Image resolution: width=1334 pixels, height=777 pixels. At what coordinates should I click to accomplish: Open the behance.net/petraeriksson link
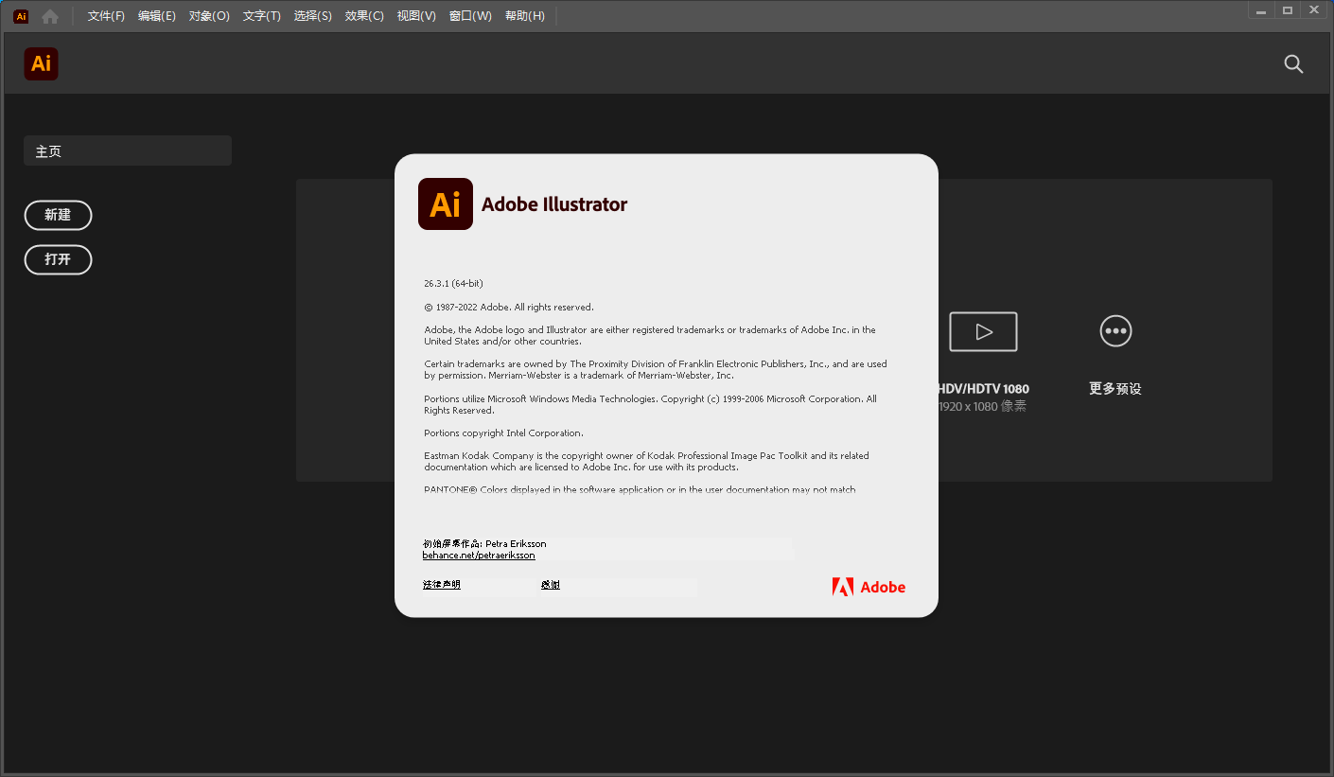coord(479,555)
